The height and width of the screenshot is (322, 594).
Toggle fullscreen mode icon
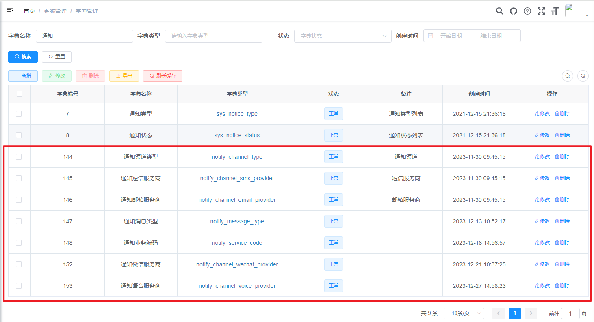coord(541,11)
